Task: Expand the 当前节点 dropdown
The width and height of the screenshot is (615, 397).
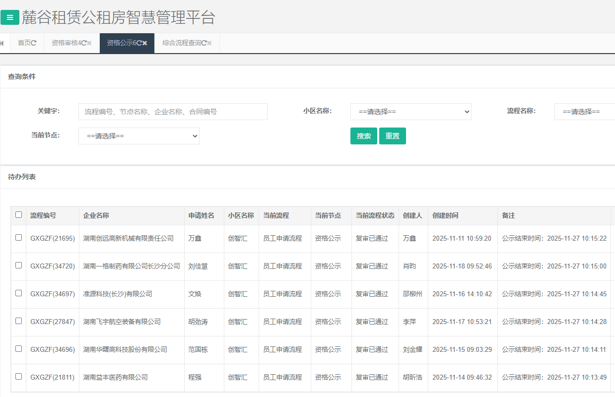Action: click(x=139, y=136)
